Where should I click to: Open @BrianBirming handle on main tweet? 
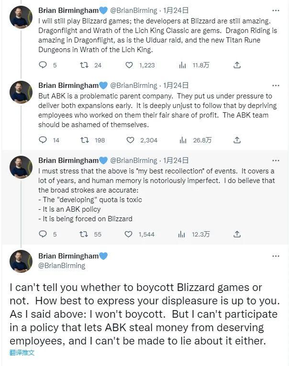click(62, 266)
